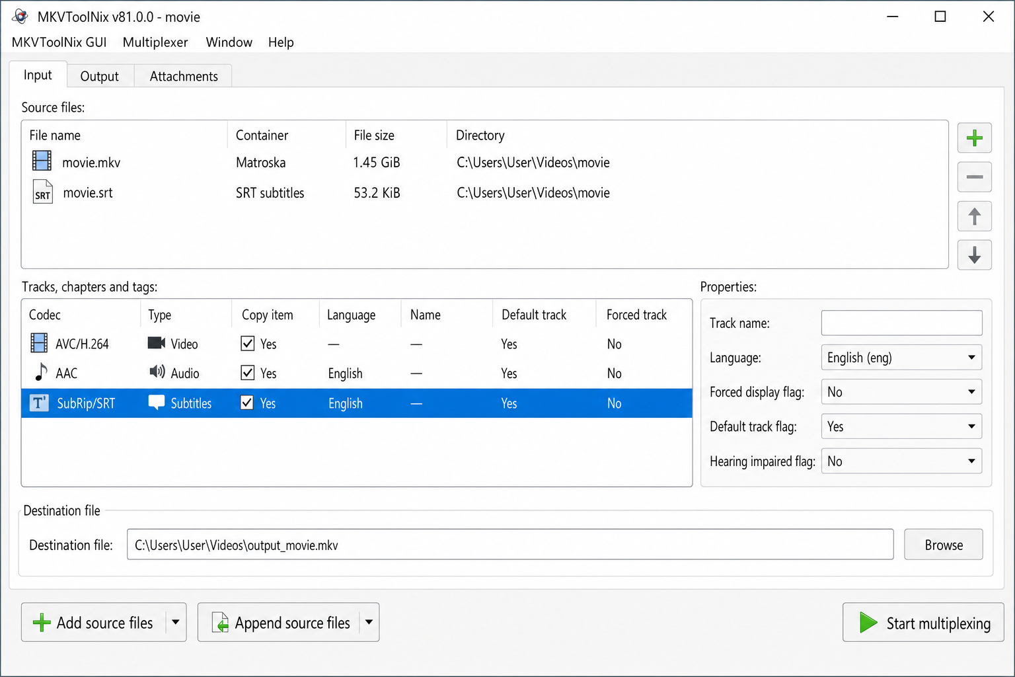Image resolution: width=1015 pixels, height=677 pixels.
Task: Open the Multiplexer menu
Action: pos(155,42)
